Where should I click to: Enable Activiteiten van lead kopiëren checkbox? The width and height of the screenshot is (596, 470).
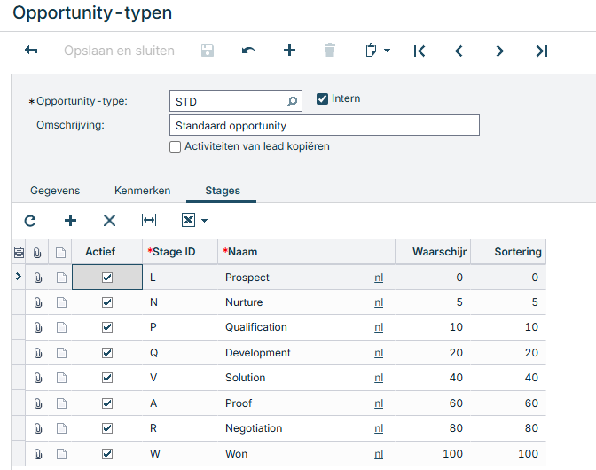click(x=176, y=147)
